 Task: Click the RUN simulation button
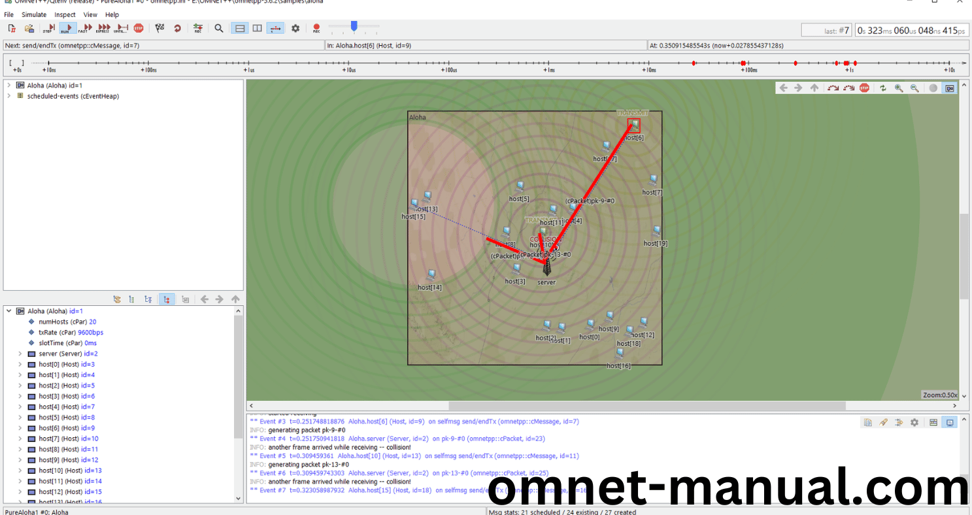(x=67, y=29)
